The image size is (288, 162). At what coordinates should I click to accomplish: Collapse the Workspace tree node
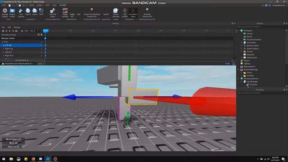pos(238,31)
